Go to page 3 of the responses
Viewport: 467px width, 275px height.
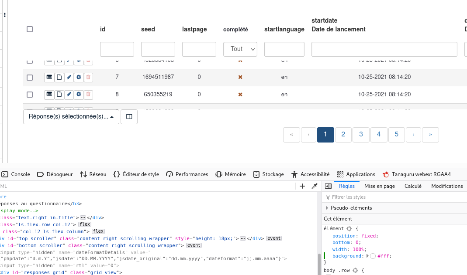tap(361, 135)
